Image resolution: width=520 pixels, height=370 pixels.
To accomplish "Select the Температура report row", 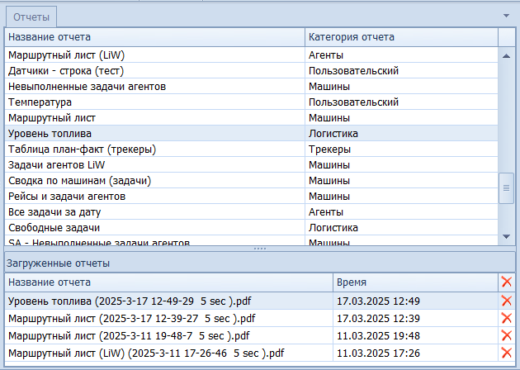I will [x=154, y=102].
